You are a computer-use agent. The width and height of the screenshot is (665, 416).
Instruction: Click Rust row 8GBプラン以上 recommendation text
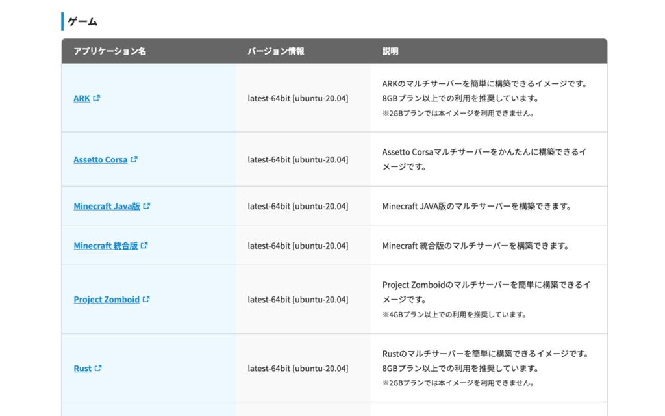pos(460,369)
